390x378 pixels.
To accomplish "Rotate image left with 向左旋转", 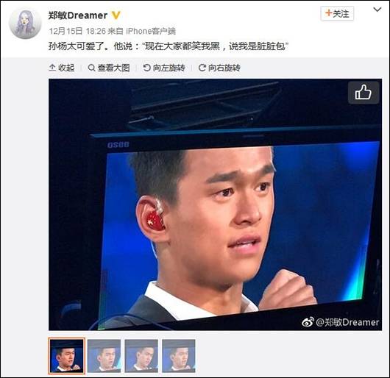I will pos(164,68).
